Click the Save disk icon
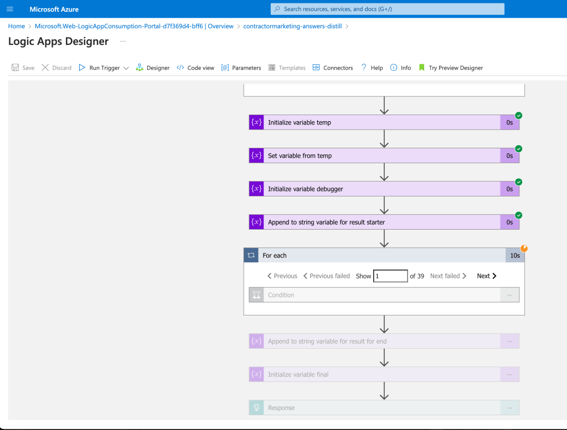 15,68
